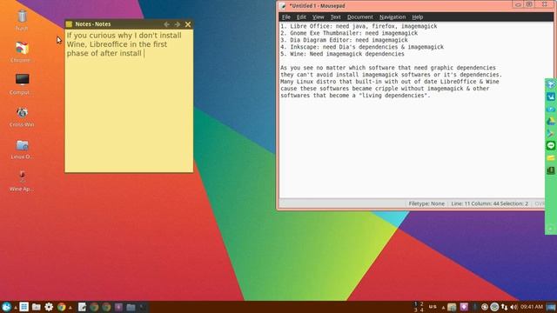Screen dimensions: 557x313
Task: Switch to folder window in taskbar
Action: coord(131,307)
